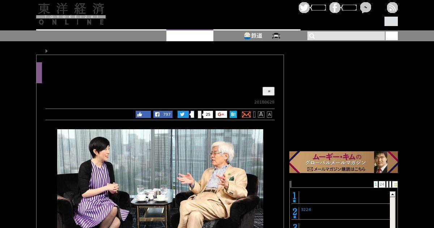Click the search magnifier icon
Screen dimensions: 434x228
(x=312, y=36)
